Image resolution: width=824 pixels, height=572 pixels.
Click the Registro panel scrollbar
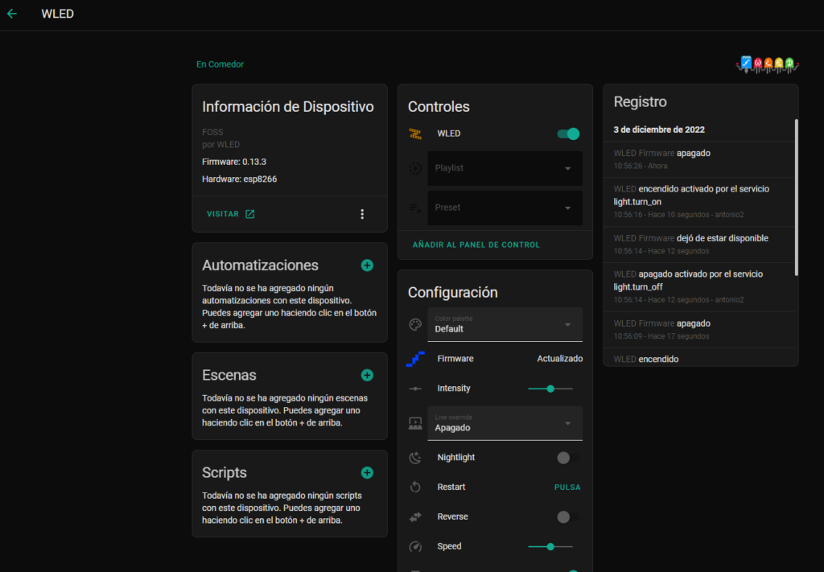click(796, 197)
